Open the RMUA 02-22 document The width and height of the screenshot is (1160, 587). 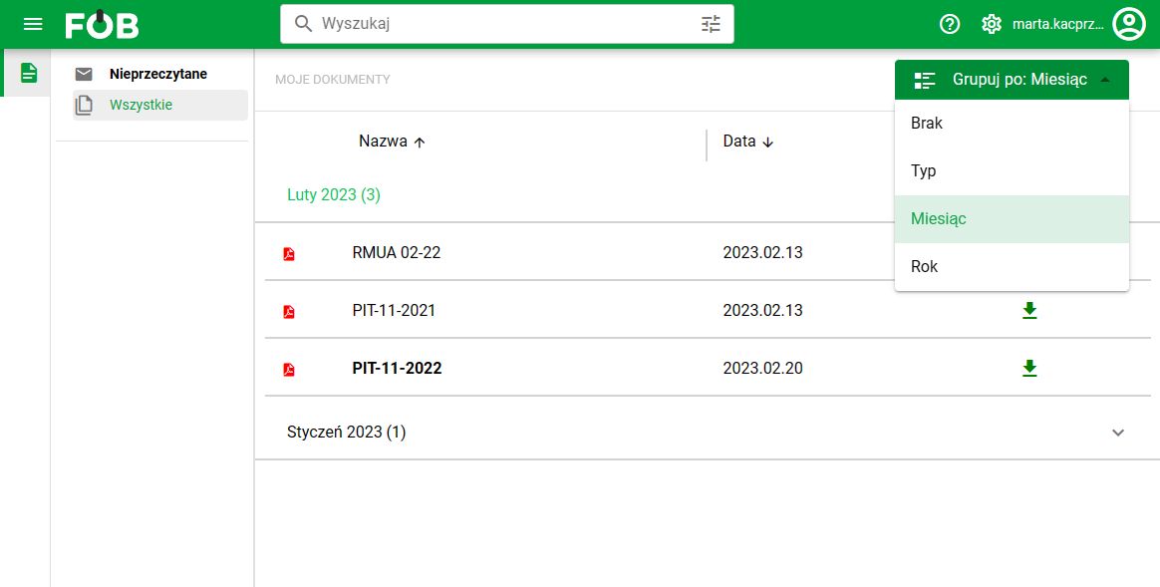pyautogui.click(x=397, y=252)
